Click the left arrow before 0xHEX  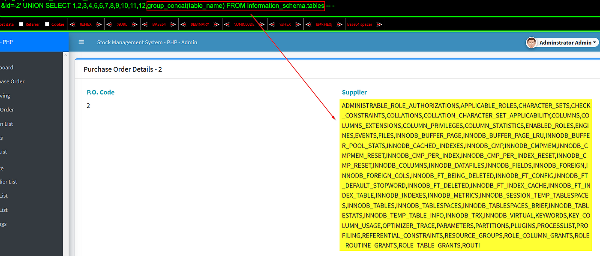[x=72, y=24]
